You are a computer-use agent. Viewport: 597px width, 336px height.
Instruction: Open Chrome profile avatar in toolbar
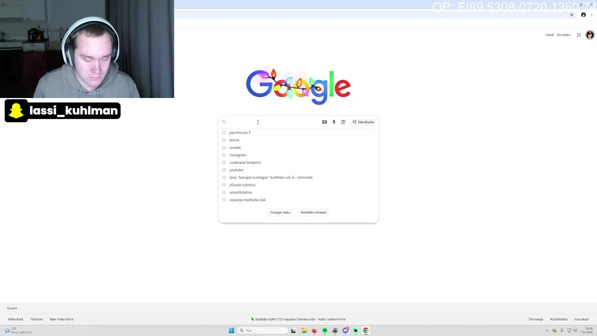[583, 15]
